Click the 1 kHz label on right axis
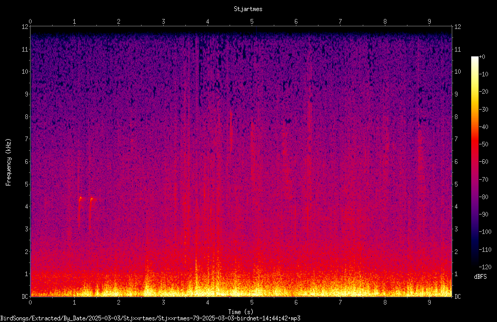The height and width of the screenshot is (322, 497). coord(456,274)
